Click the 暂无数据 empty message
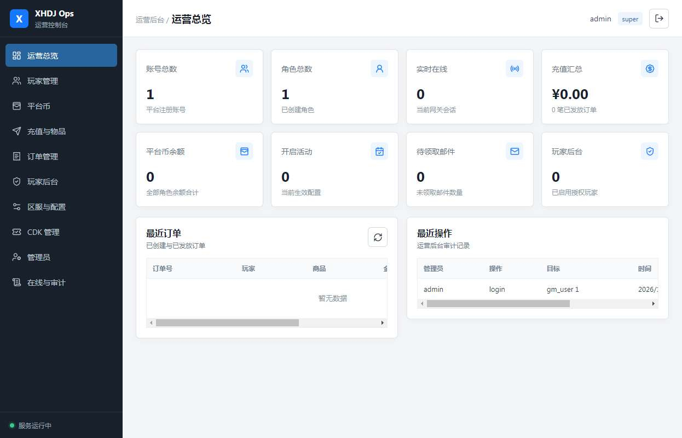682x438 pixels. click(x=333, y=298)
